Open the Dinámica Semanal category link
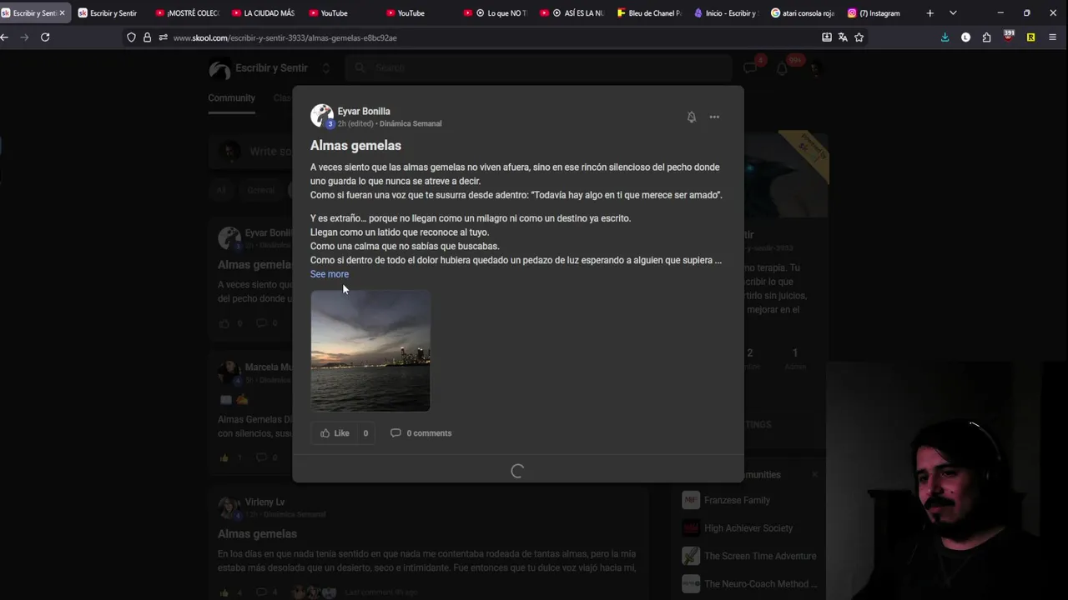Viewport: 1068px width, 600px height. 411,123
